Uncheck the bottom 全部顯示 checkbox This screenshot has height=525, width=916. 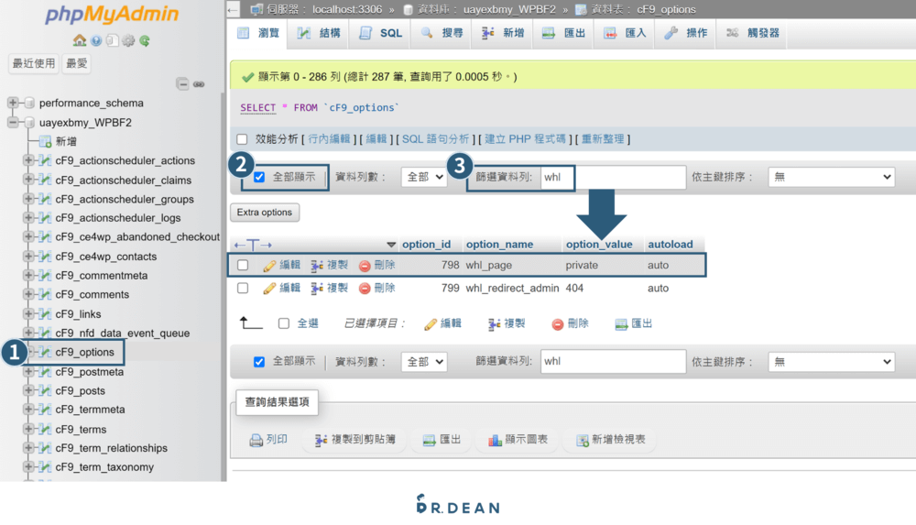pyautogui.click(x=259, y=362)
